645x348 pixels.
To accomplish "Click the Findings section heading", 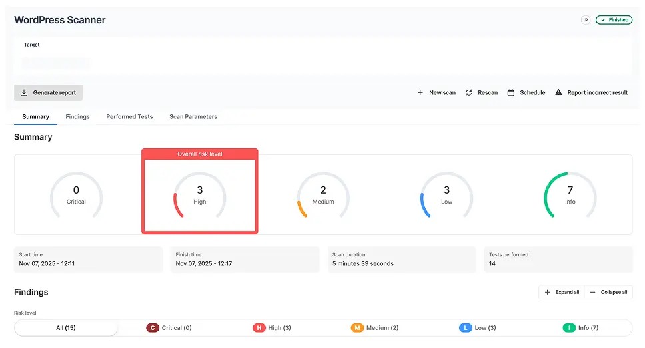I will click(31, 292).
